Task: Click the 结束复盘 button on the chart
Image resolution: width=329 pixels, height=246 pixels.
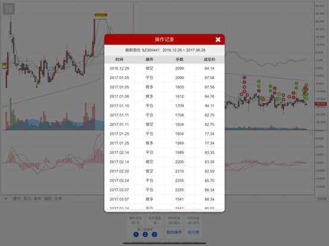Action: [9, 9]
